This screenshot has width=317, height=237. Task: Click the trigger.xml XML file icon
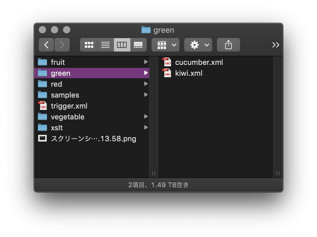pyautogui.click(x=43, y=105)
